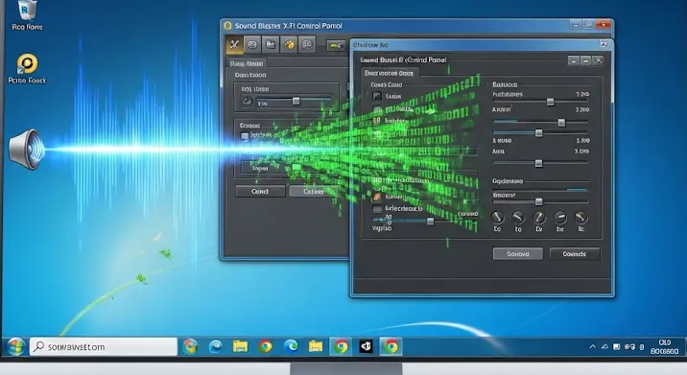The image size is (687, 375).
Task: Click the taskbar search box
Action: (x=104, y=347)
